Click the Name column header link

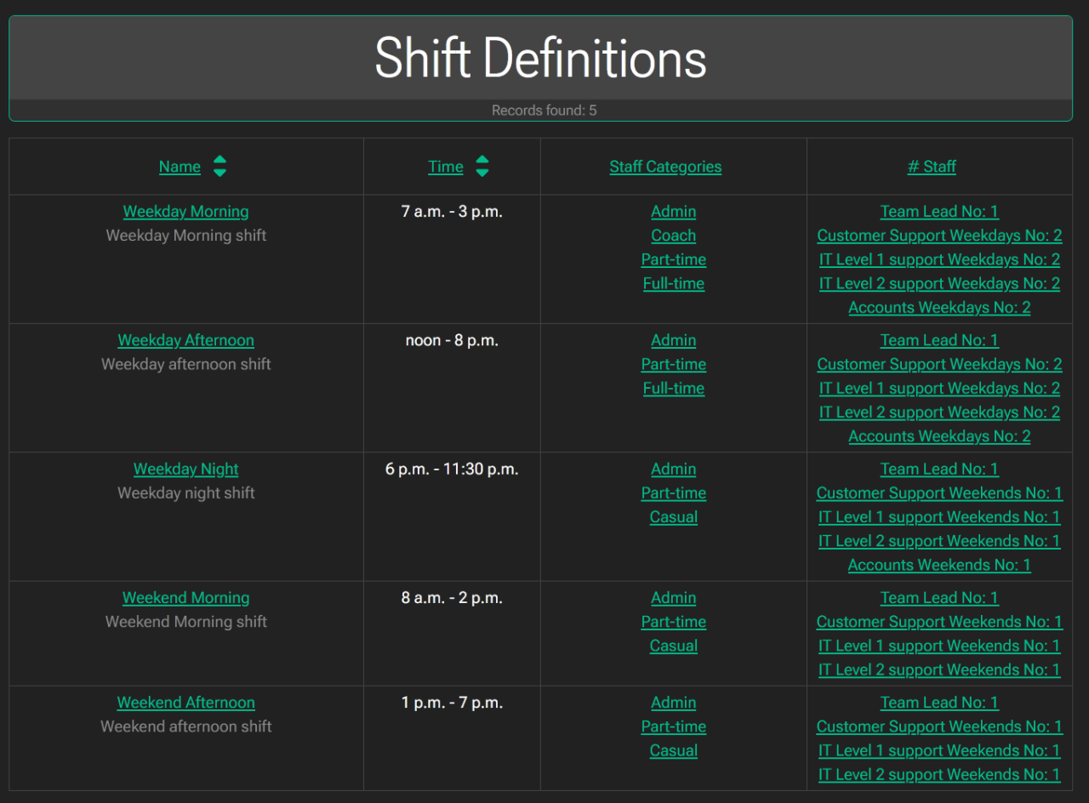(180, 166)
